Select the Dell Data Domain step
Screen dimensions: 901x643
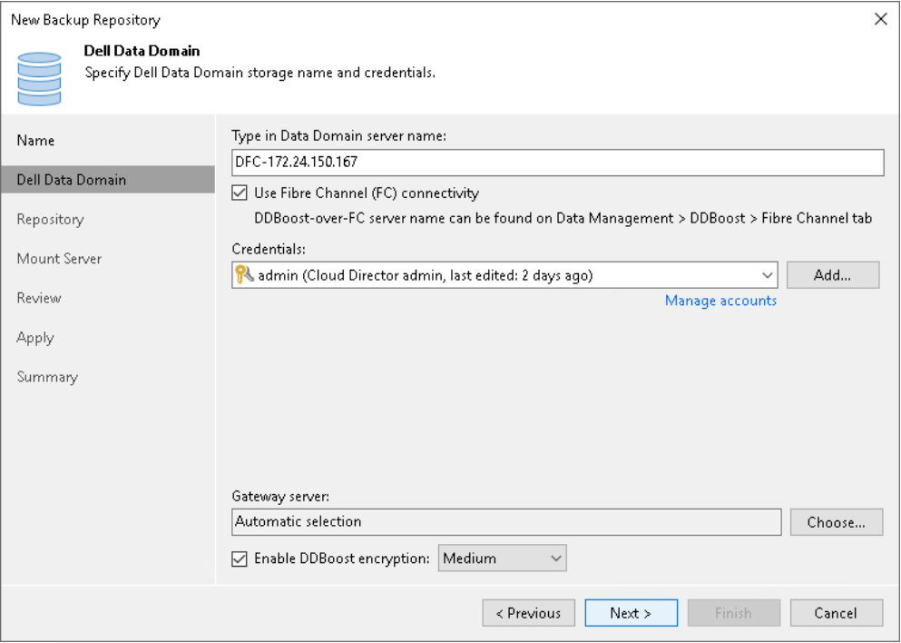(x=71, y=180)
